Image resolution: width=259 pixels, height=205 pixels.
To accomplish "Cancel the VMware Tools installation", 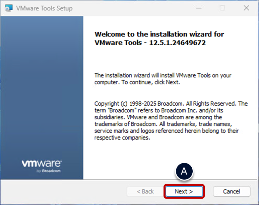I will pyautogui.click(x=232, y=192).
